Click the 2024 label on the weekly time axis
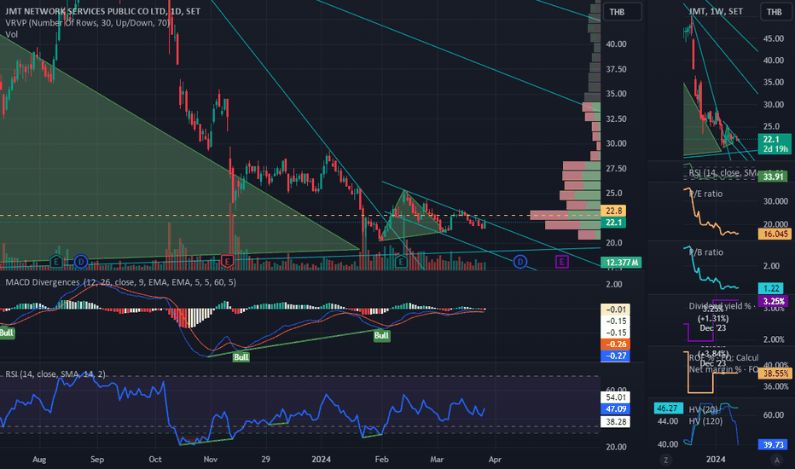The image size is (795, 469). [x=716, y=460]
